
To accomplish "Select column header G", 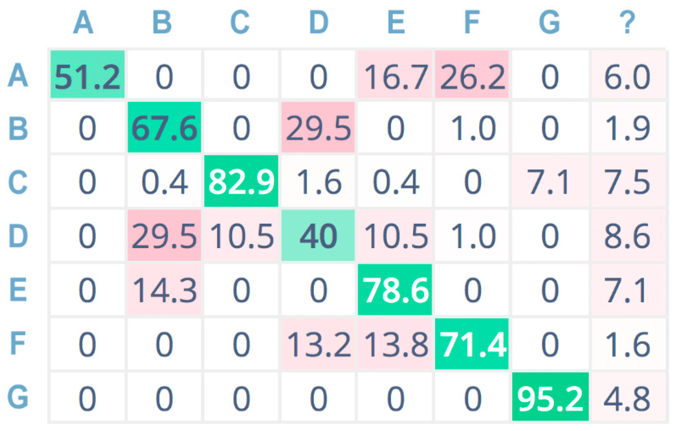I will (550, 22).
